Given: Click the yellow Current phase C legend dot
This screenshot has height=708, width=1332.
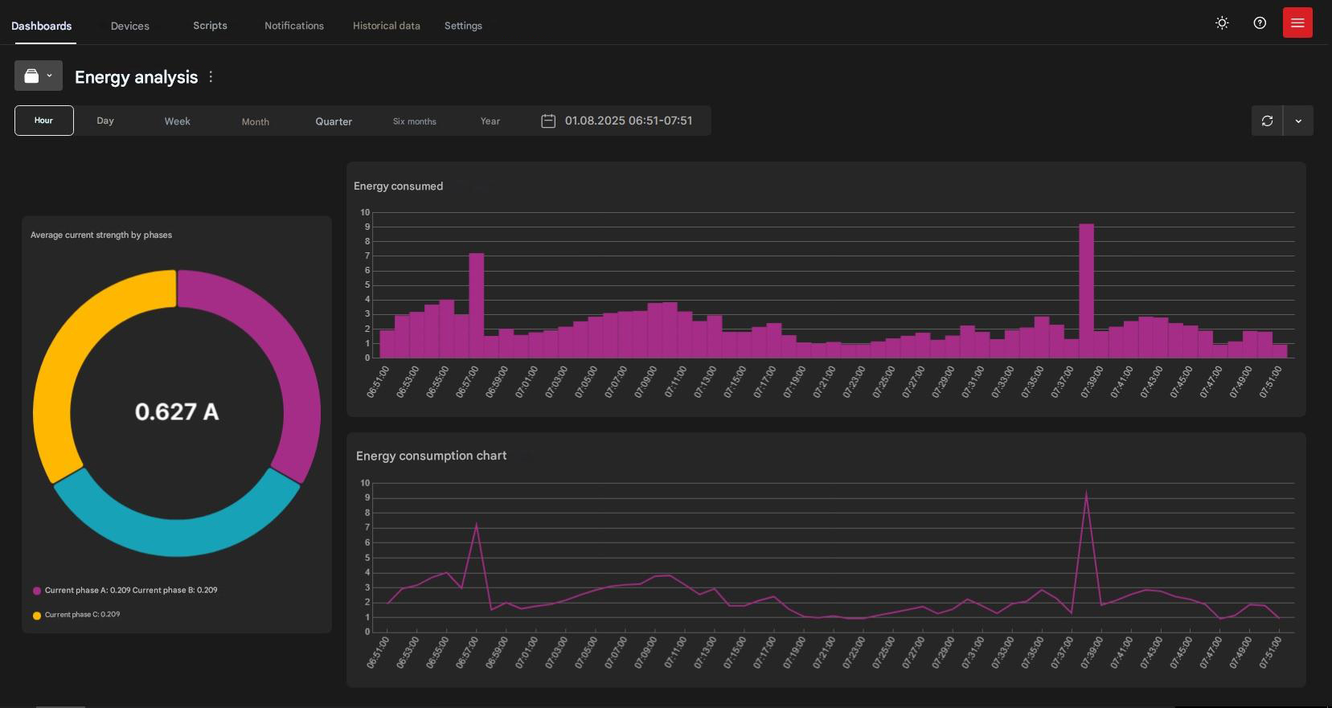Looking at the screenshot, I should [x=37, y=616].
